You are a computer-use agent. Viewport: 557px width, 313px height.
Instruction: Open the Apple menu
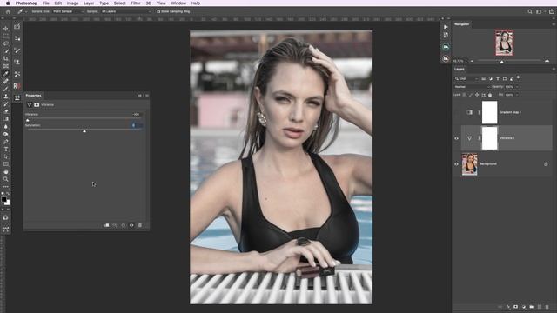[x=8, y=3]
